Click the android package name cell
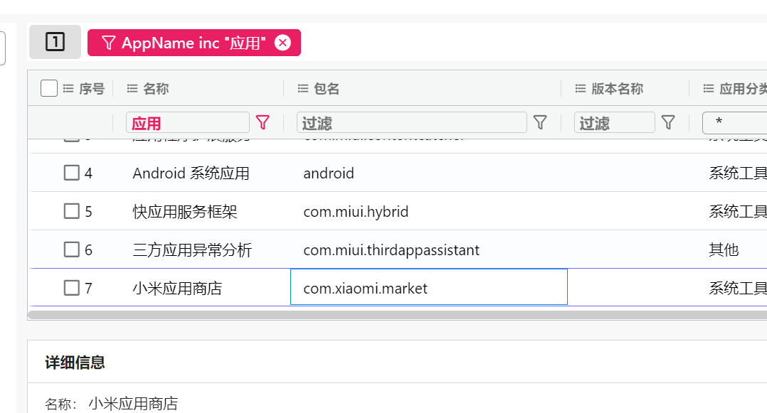767x413 pixels. 329,173
